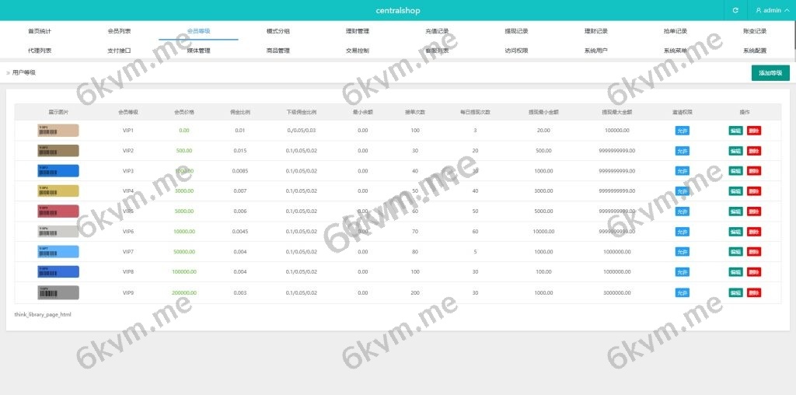Viewport: 796px width, 395px height.
Task: Go to the 会员列表 tab
Action: tap(119, 31)
